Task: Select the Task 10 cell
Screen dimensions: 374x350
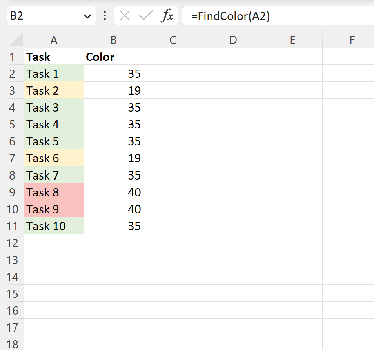Action: (x=54, y=226)
